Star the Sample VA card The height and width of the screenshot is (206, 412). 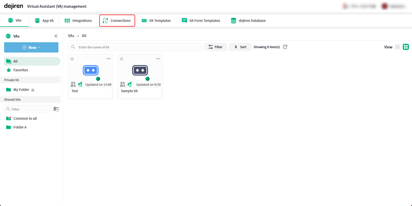(x=122, y=59)
